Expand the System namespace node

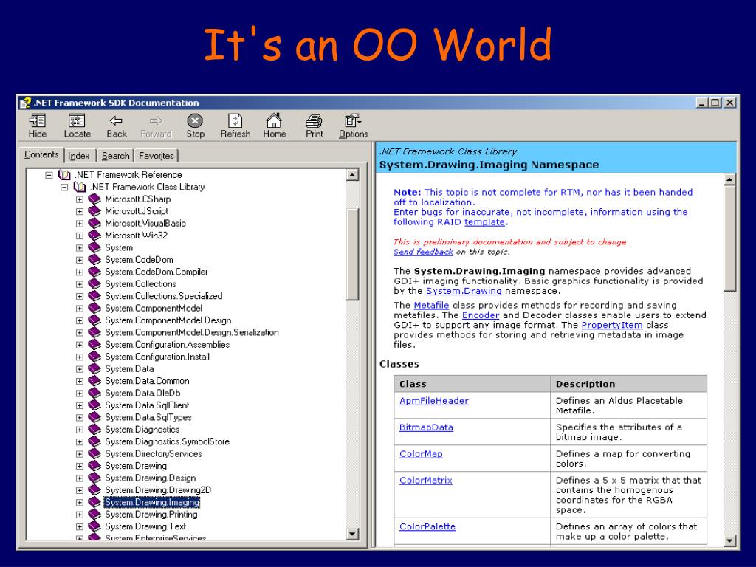(x=80, y=248)
